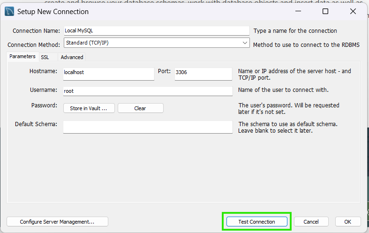Switch to the Parameters tab
The width and height of the screenshot is (369, 233).
pyautogui.click(x=23, y=56)
